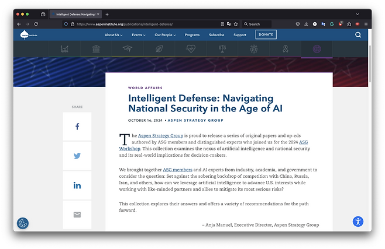The height and width of the screenshot is (249, 385).
Task: Select the graduation cap education topic icon
Action: pos(128,49)
